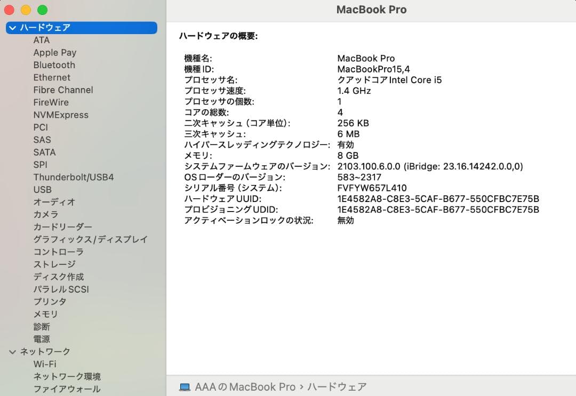Click the laptop icon in the path bar
Image resolution: width=576 pixels, height=396 pixels.
pyautogui.click(x=185, y=387)
